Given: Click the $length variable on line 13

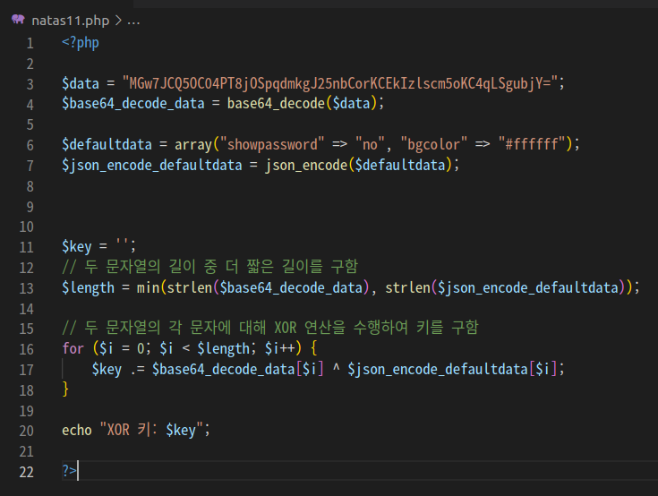Looking at the screenshot, I should 88,288.
